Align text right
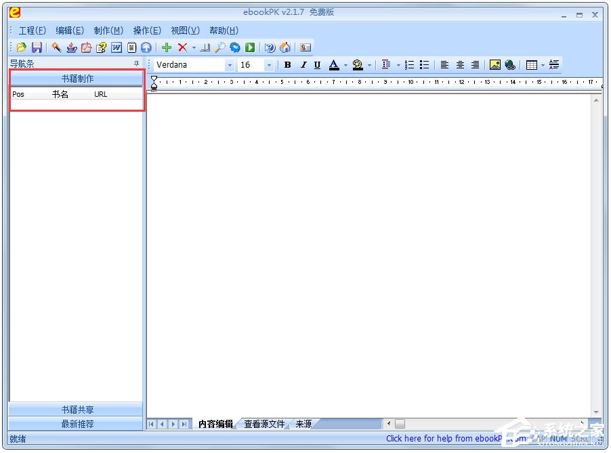 (x=475, y=64)
